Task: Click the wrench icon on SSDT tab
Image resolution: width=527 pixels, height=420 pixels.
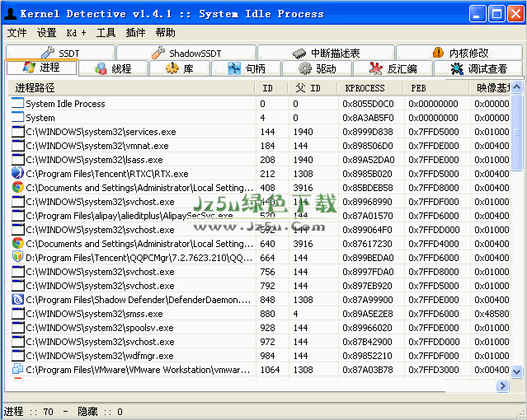Action: [48, 53]
